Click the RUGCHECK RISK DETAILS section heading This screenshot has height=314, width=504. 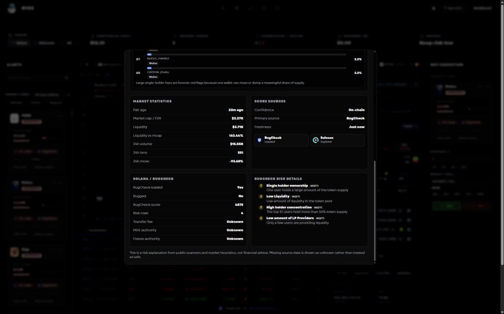click(278, 179)
